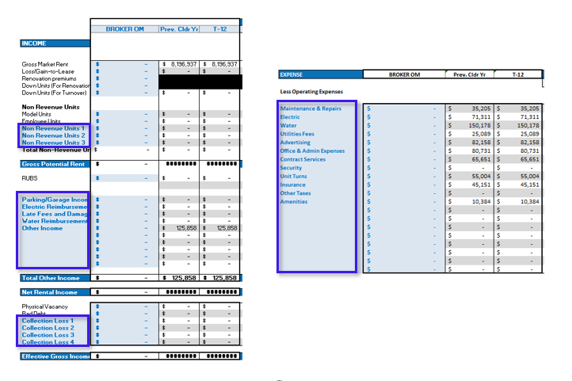572x381 pixels.
Task: Click Other Income 125,858 under T-12
Action: point(227,228)
